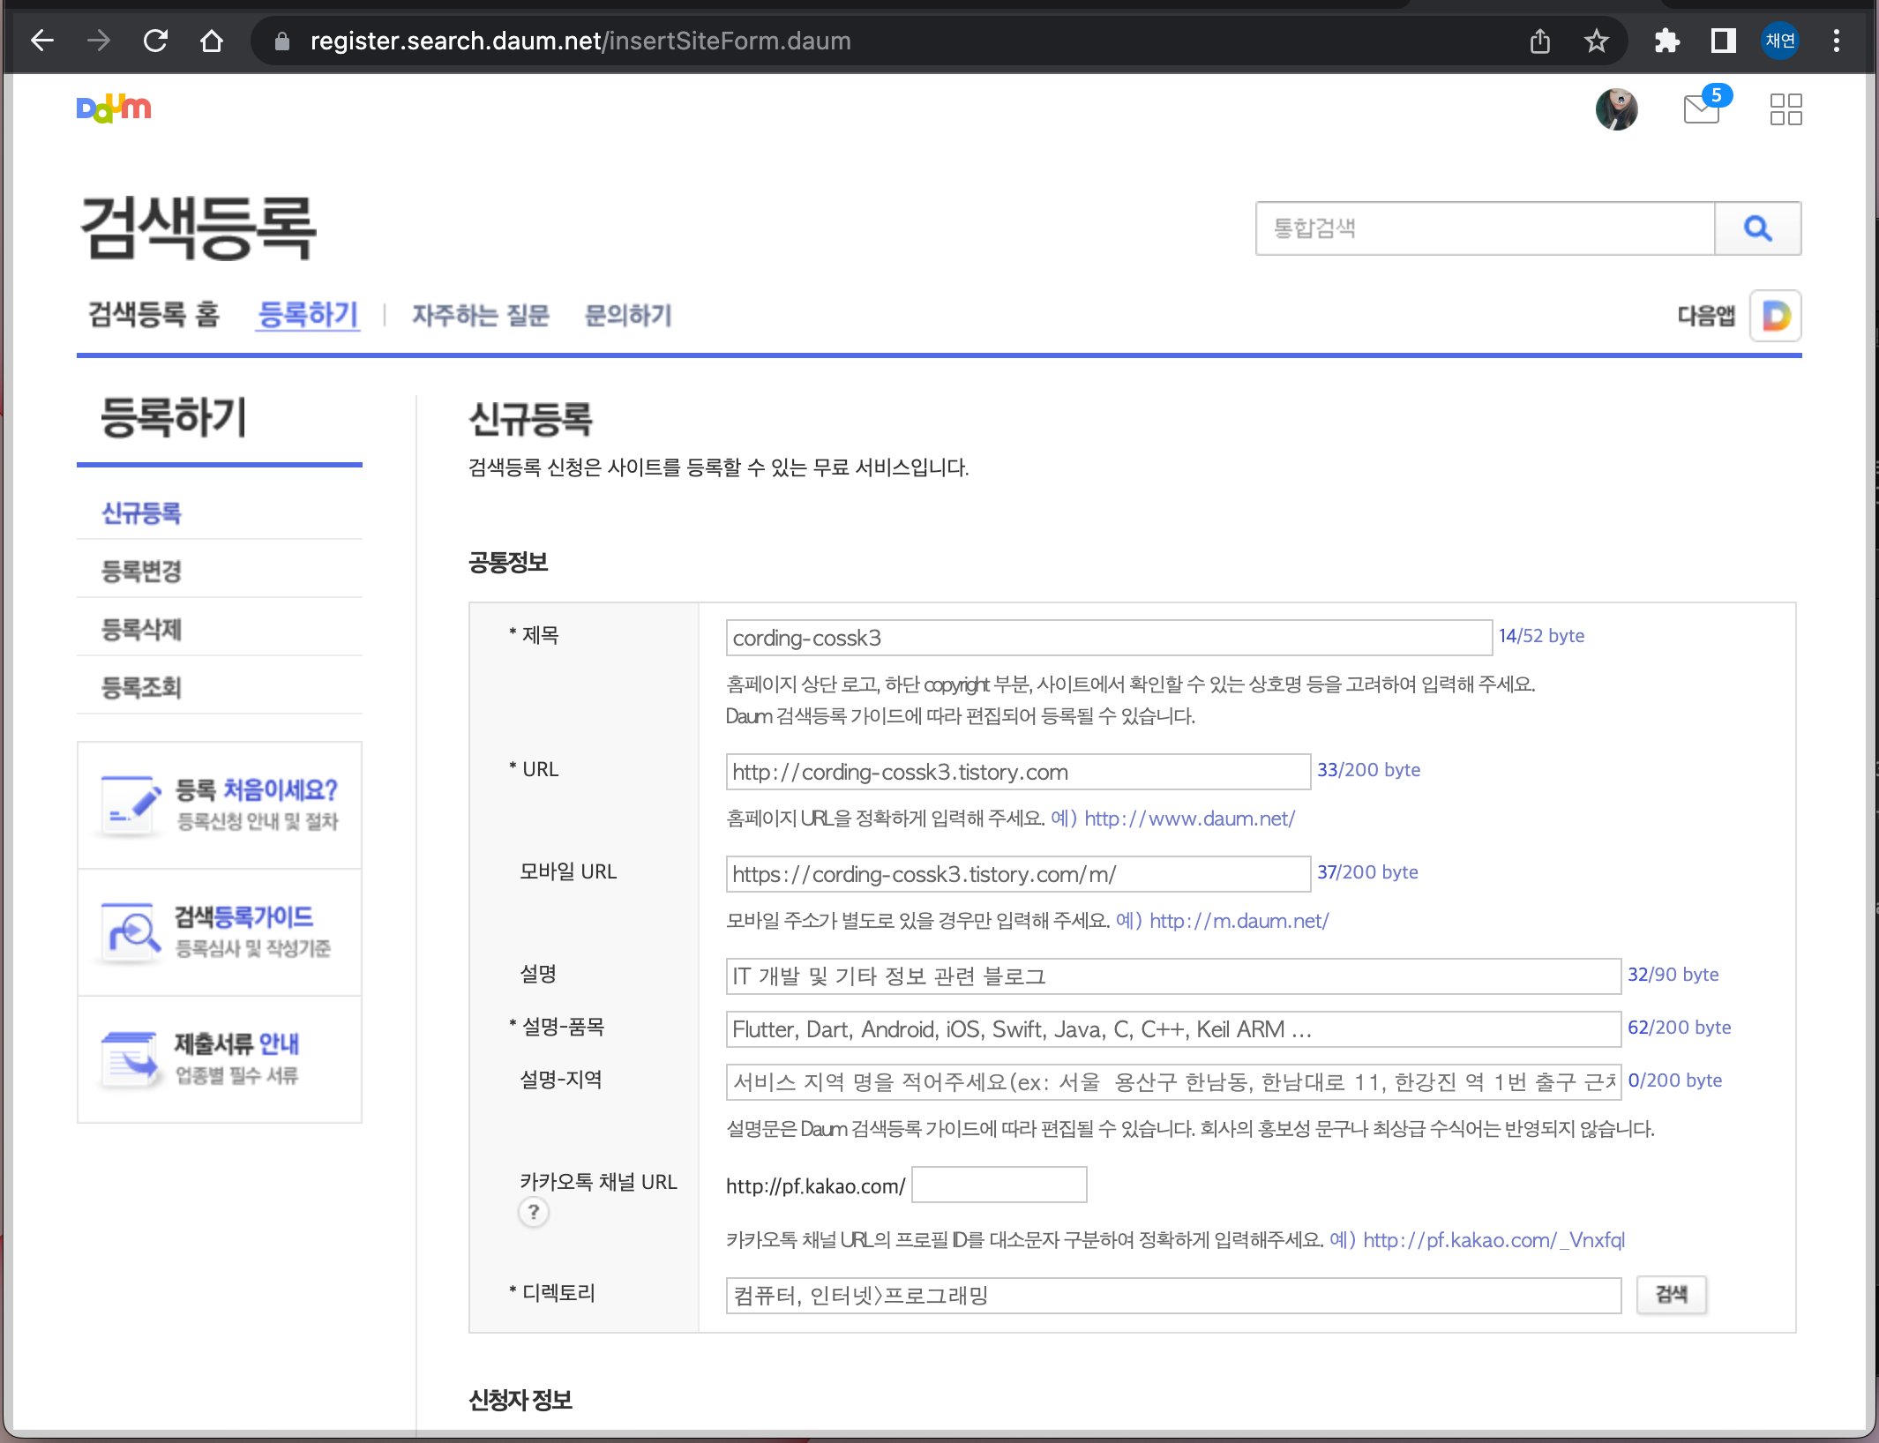The height and width of the screenshot is (1443, 1879).
Task: Click the 카카오톡 채널 URL help question mark
Action: pyautogui.click(x=534, y=1212)
